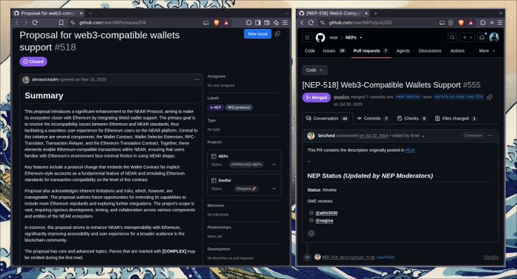Image resolution: width=517 pixels, height=279 pixels.
Task: Switch to repository Code tab
Action: coord(309,51)
